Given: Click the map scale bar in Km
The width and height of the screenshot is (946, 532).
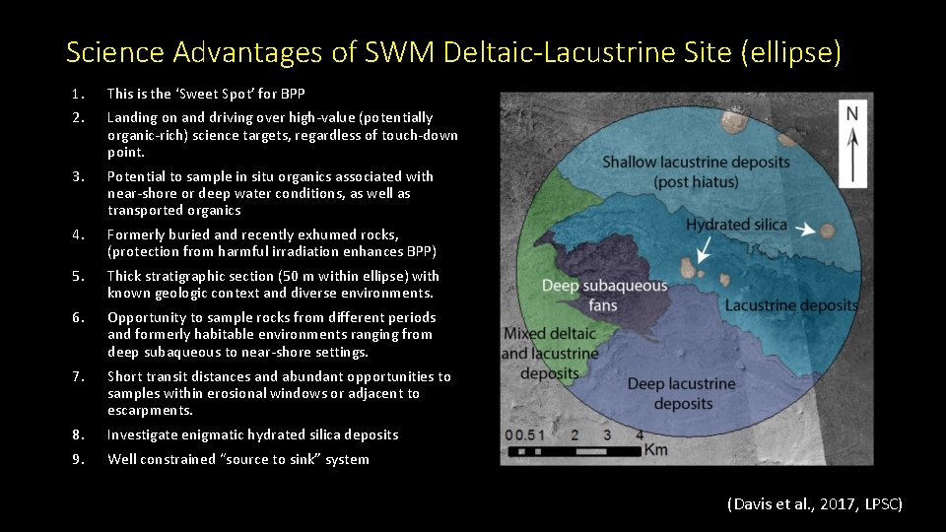Looking at the screenshot, I should [585, 444].
